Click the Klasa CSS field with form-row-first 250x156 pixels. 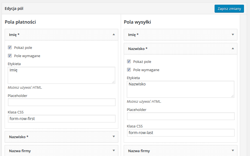[61, 119]
